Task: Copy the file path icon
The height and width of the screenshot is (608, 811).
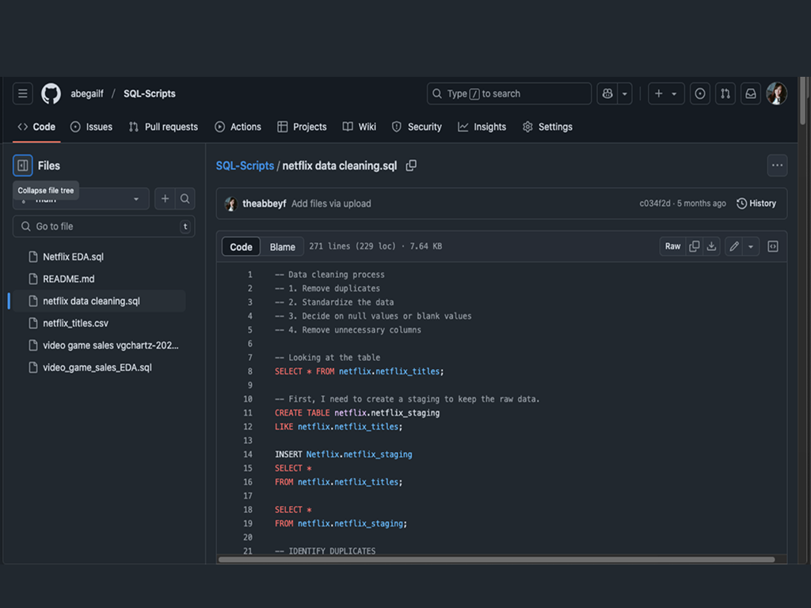Action: [x=411, y=165]
